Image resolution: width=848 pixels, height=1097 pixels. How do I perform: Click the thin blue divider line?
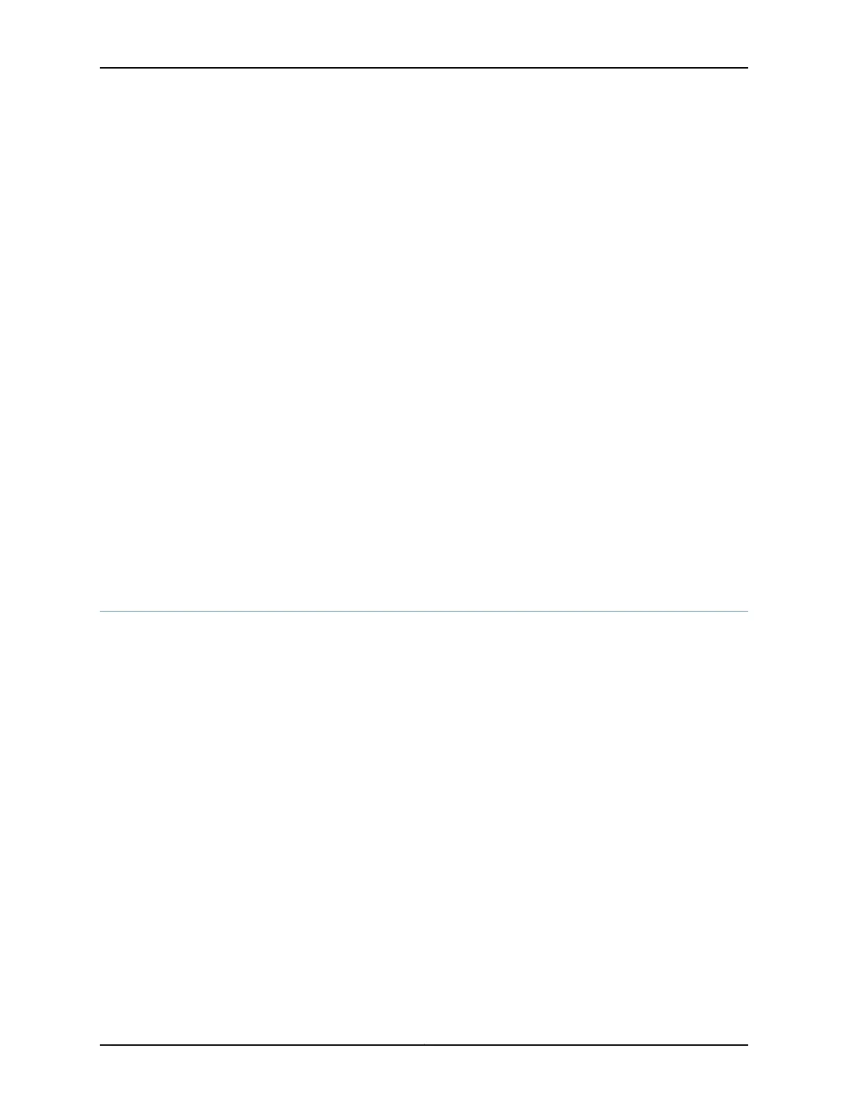point(424,611)
